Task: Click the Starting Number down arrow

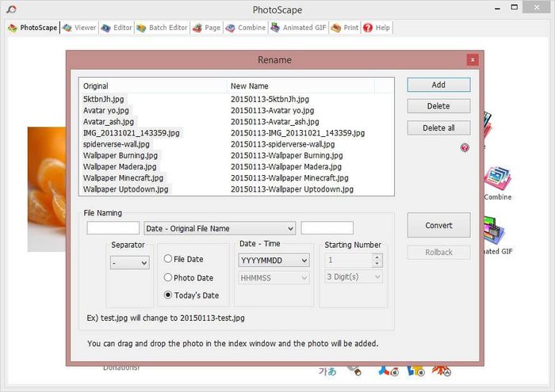Action: tap(377, 264)
